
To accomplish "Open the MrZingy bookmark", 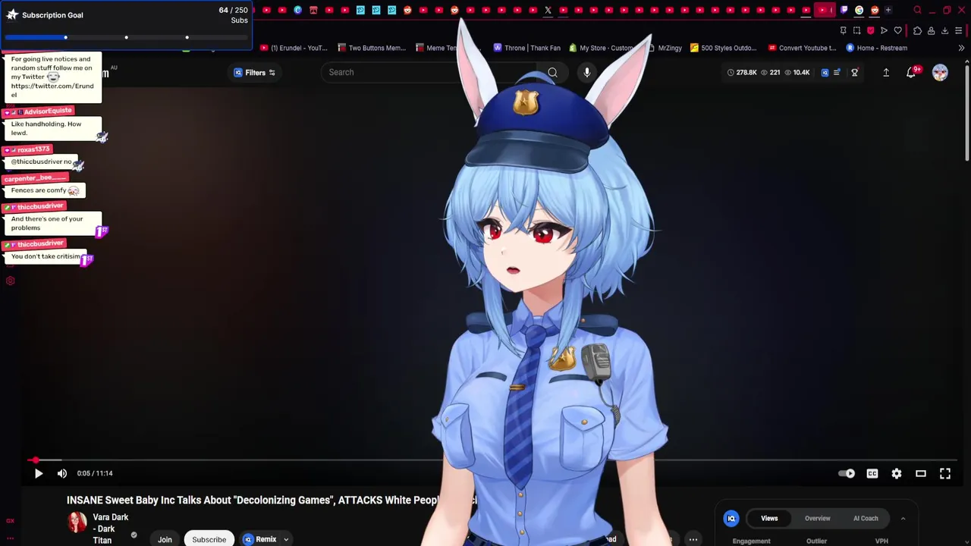I will pyautogui.click(x=665, y=48).
